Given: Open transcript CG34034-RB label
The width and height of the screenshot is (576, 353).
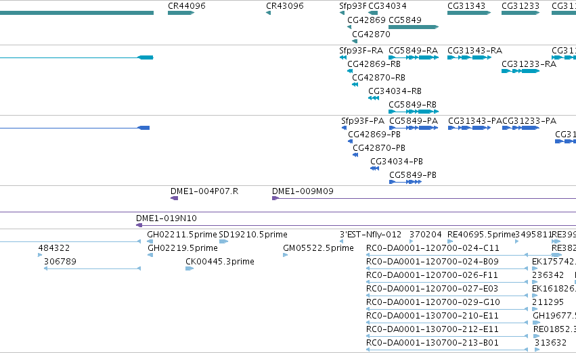Looking at the screenshot, I should (395, 91).
